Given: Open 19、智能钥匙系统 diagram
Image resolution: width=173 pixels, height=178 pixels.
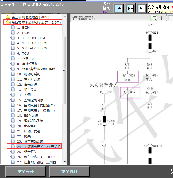Looking at the screenshot, I should click(30, 121).
